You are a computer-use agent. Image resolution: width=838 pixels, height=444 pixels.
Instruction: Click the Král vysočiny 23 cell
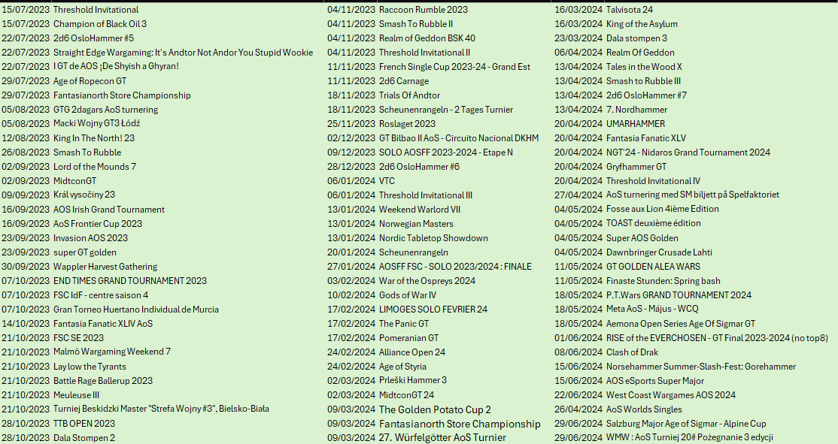84,195
